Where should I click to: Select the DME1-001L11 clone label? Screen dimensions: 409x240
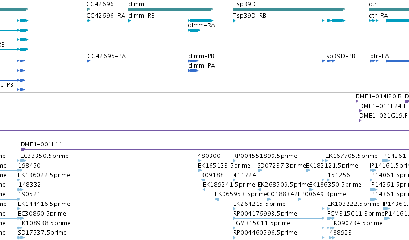(41, 144)
